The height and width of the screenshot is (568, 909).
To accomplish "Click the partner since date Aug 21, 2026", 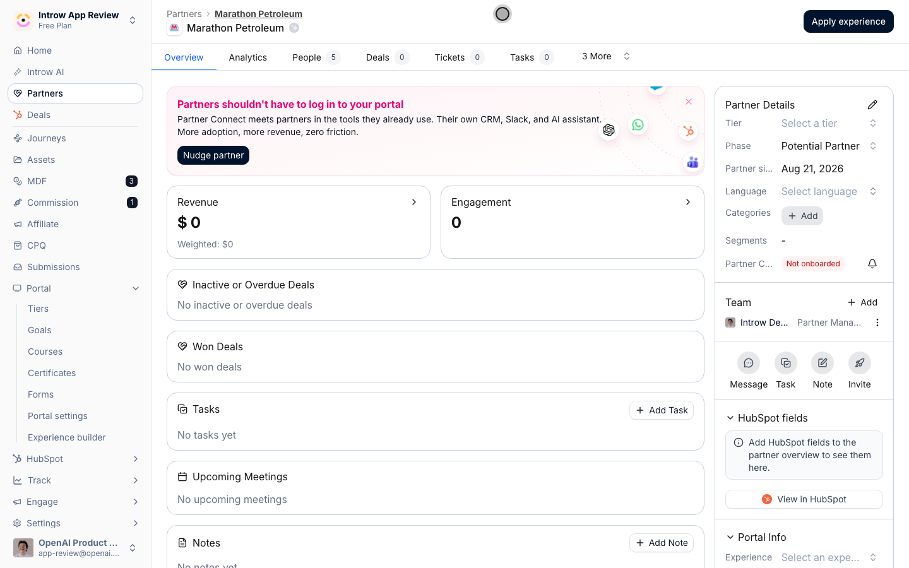I will point(812,169).
